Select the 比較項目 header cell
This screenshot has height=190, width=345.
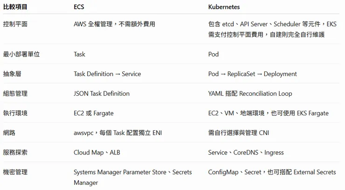15,7
